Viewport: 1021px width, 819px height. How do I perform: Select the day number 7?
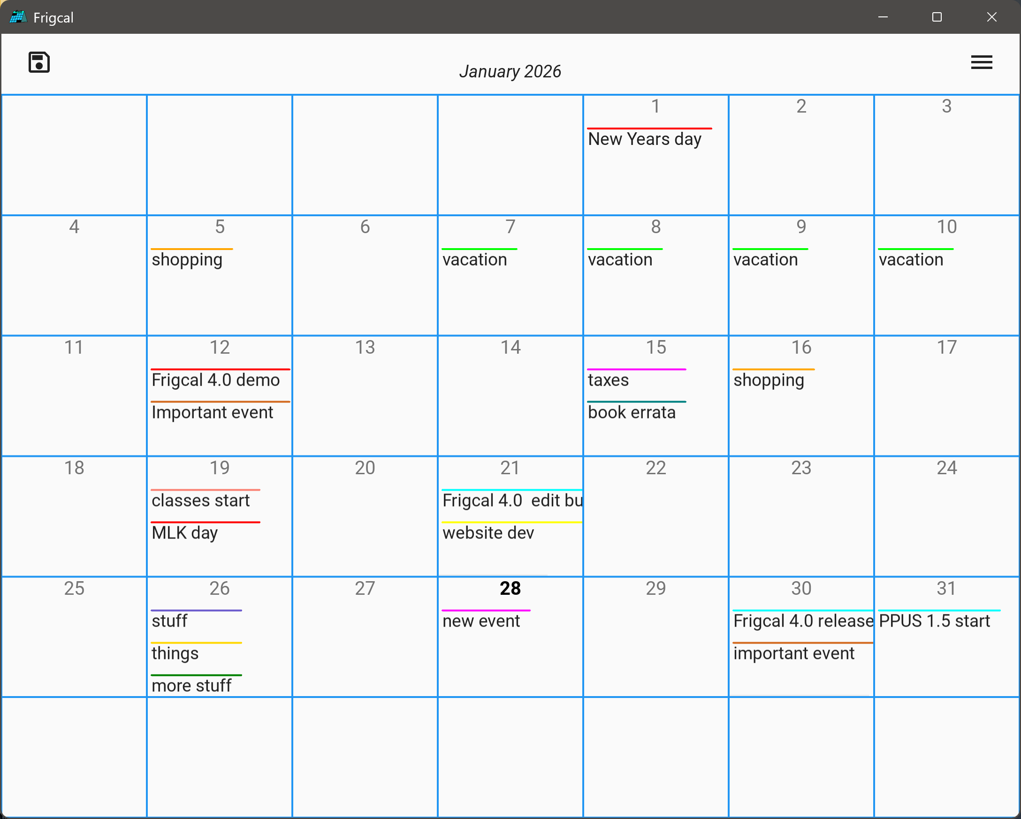[510, 227]
